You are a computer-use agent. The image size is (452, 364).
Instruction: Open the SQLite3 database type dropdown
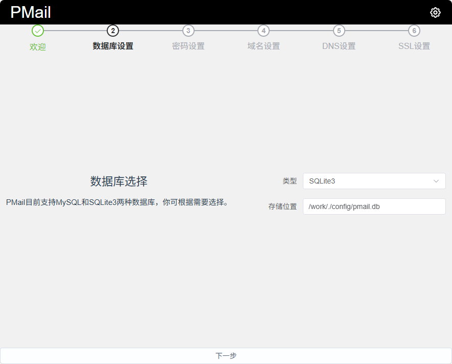click(368, 181)
